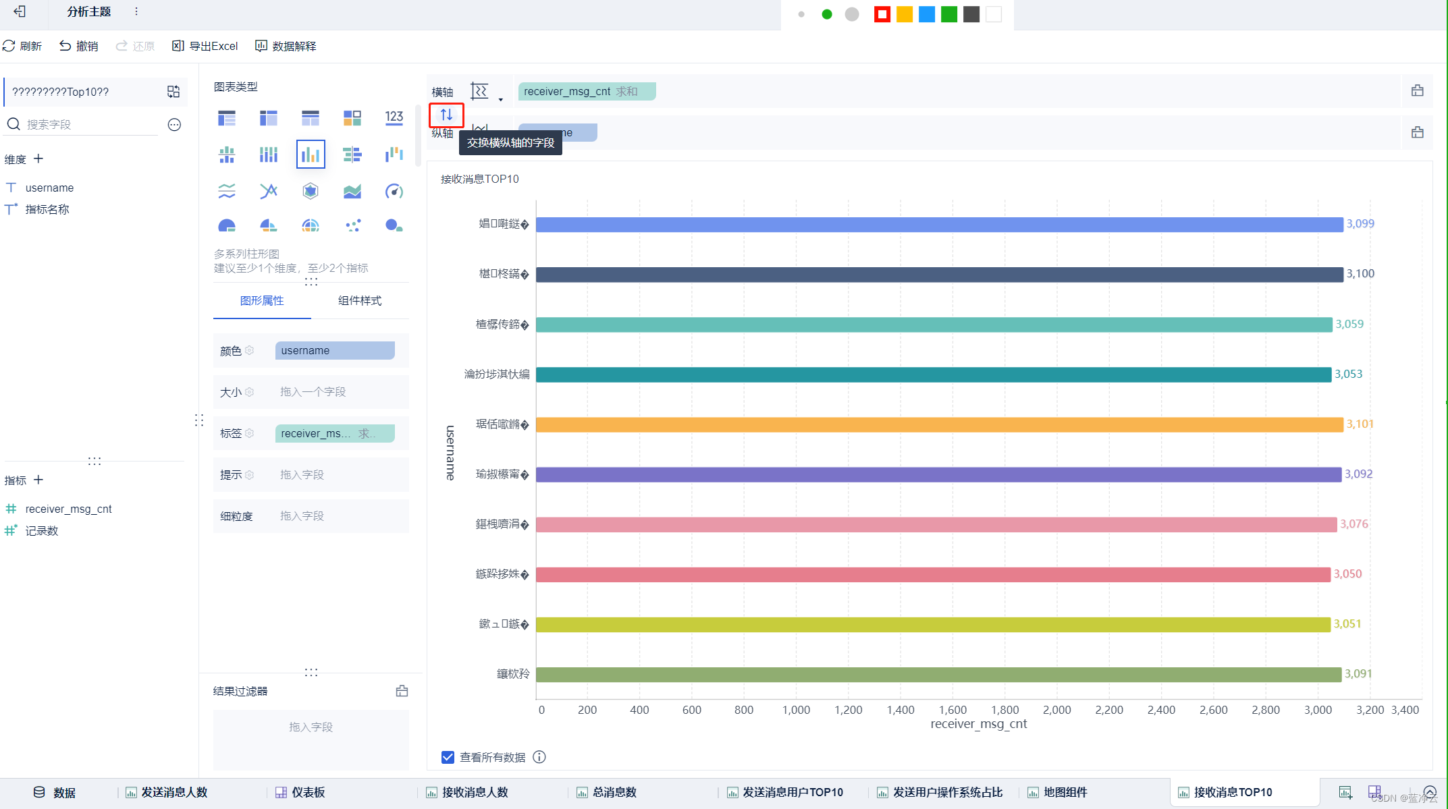Switch to 组件样式 tab
The image size is (1448, 809).
click(x=359, y=300)
